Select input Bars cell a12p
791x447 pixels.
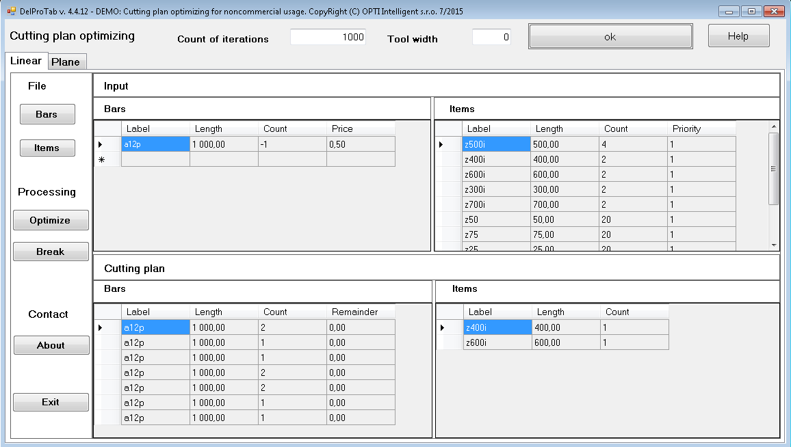pyautogui.click(x=155, y=144)
